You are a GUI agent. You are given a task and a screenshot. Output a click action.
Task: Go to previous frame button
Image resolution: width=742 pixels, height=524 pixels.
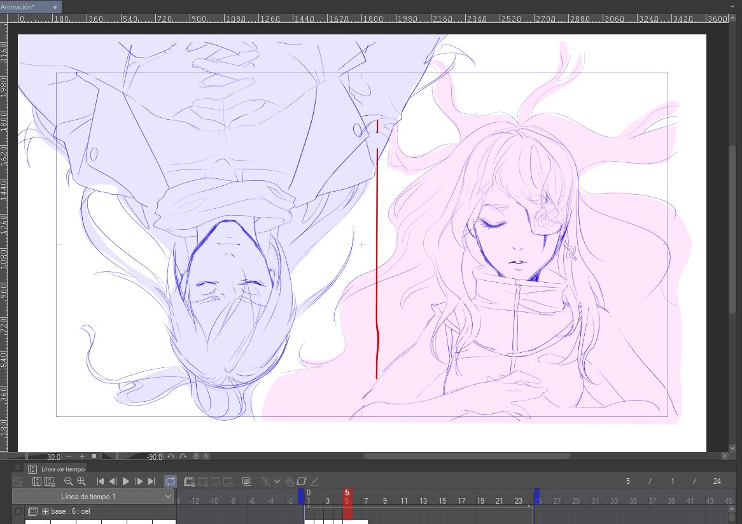(113, 481)
